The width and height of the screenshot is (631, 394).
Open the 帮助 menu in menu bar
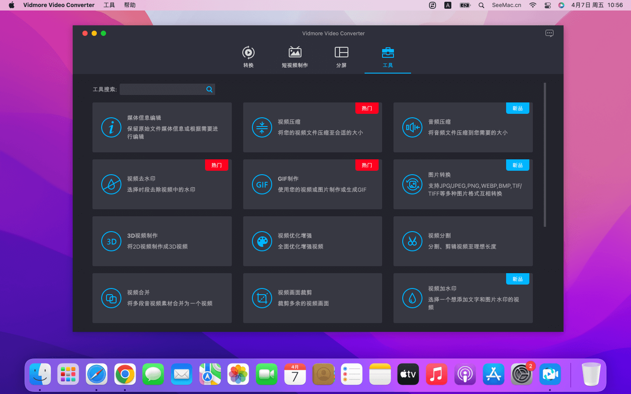point(130,5)
